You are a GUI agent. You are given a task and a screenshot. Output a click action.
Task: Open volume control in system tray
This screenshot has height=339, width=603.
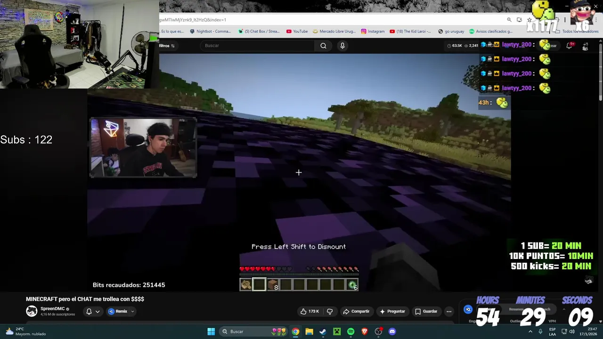tap(572, 331)
